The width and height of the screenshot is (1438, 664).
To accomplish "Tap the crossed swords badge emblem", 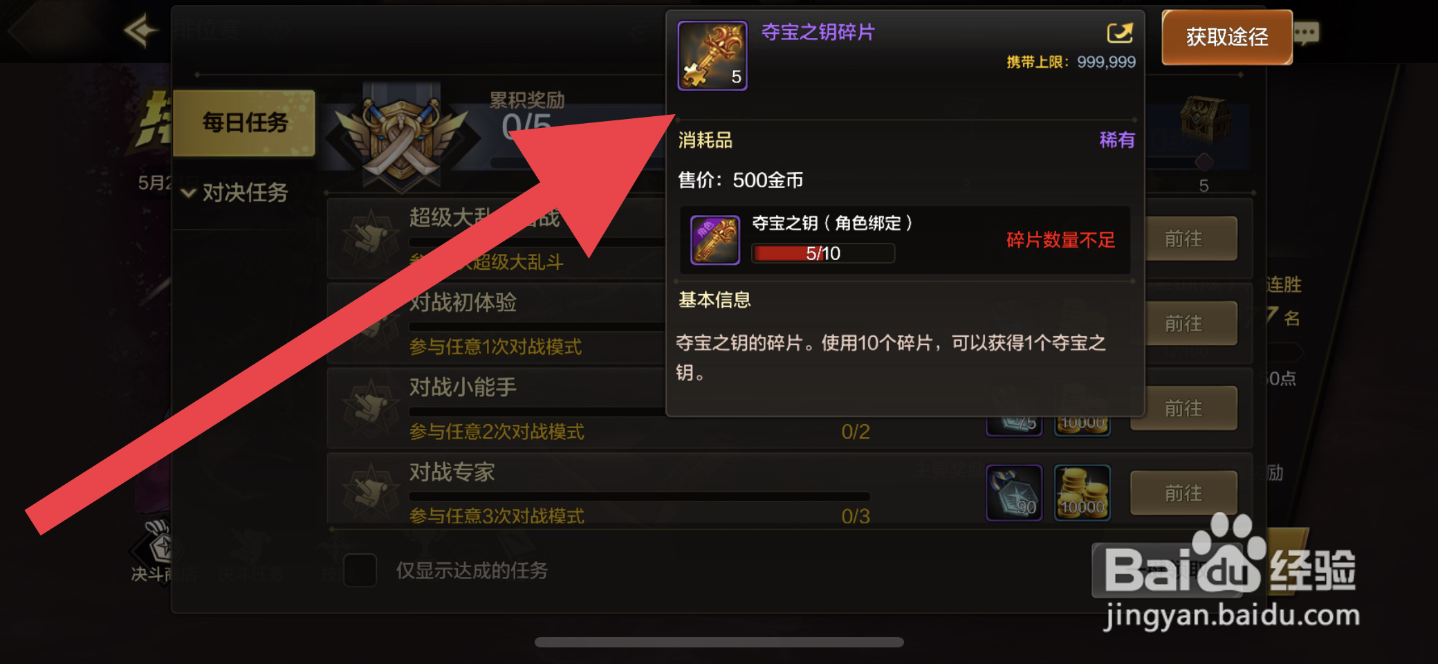I will pyautogui.click(x=402, y=137).
